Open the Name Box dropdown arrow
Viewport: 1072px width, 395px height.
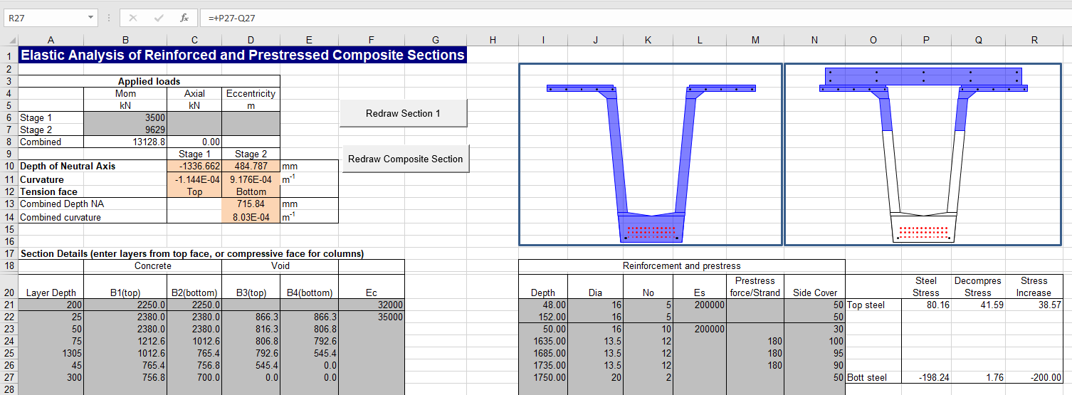click(x=90, y=18)
